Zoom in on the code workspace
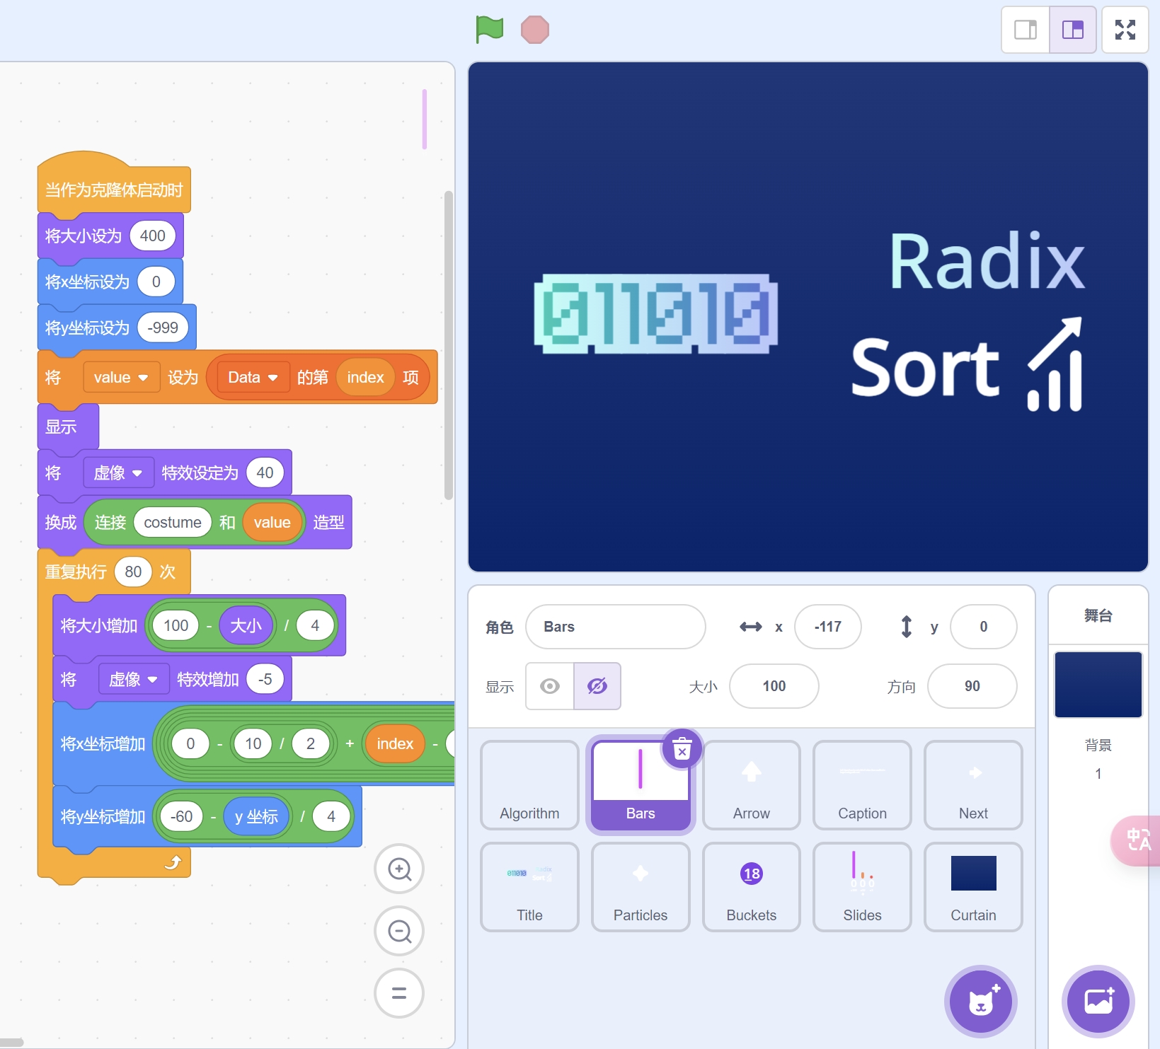The height and width of the screenshot is (1049, 1160). (399, 869)
